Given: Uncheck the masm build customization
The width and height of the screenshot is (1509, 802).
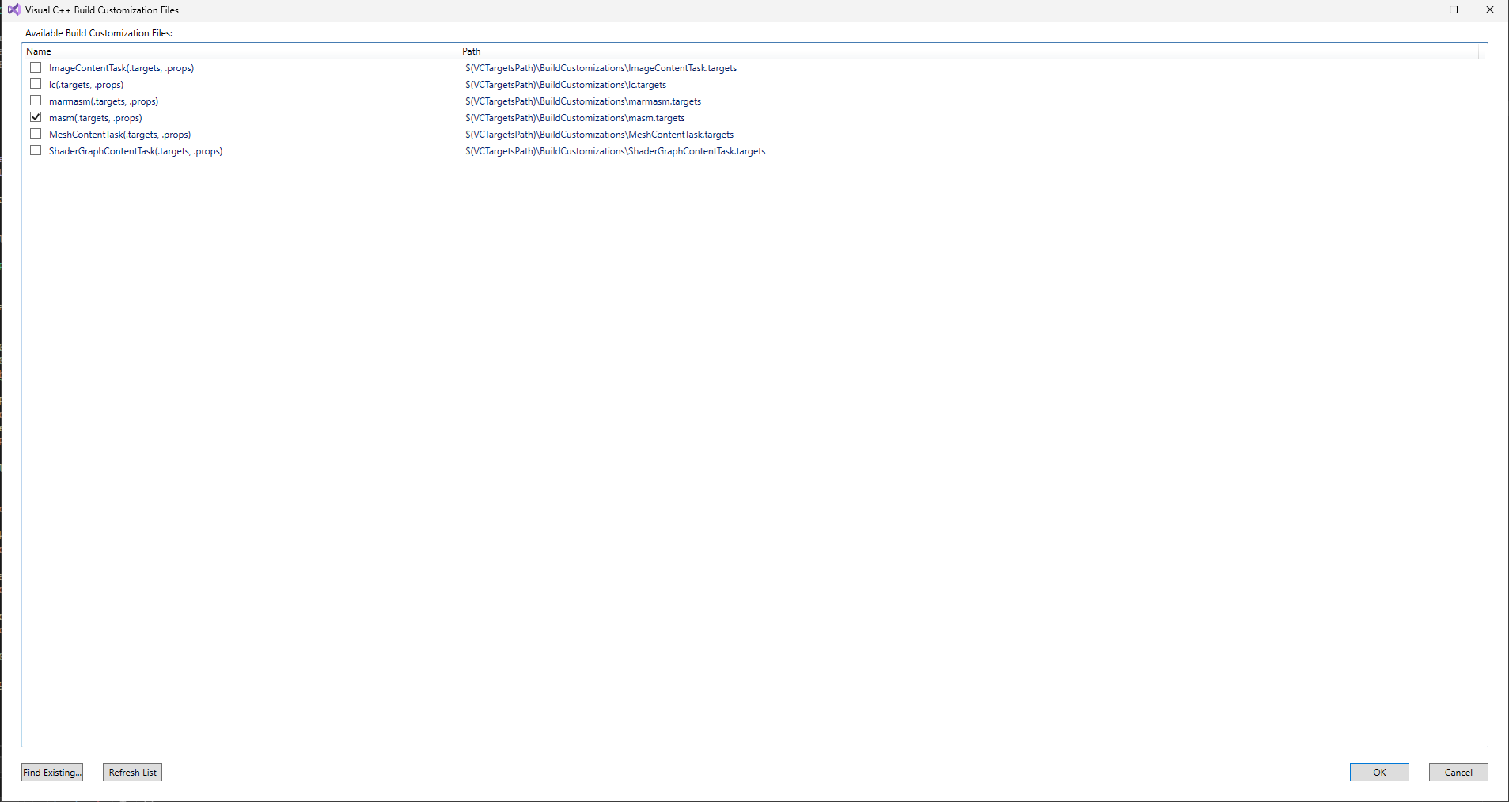Looking at the screenshot, I should click(x=36, y=116).
